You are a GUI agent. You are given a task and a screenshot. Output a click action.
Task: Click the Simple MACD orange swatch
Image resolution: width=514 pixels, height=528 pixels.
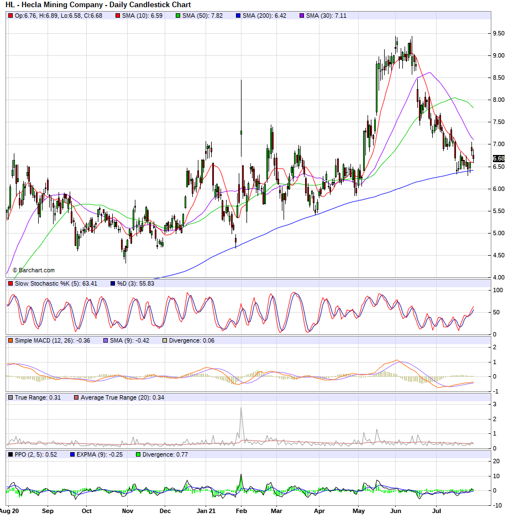point(11,340)
